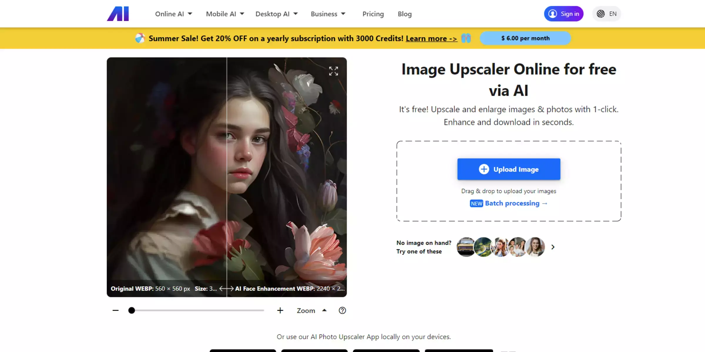
Task: Click the Sign in button
Action: pyautogui.click(x=564, y=13)
